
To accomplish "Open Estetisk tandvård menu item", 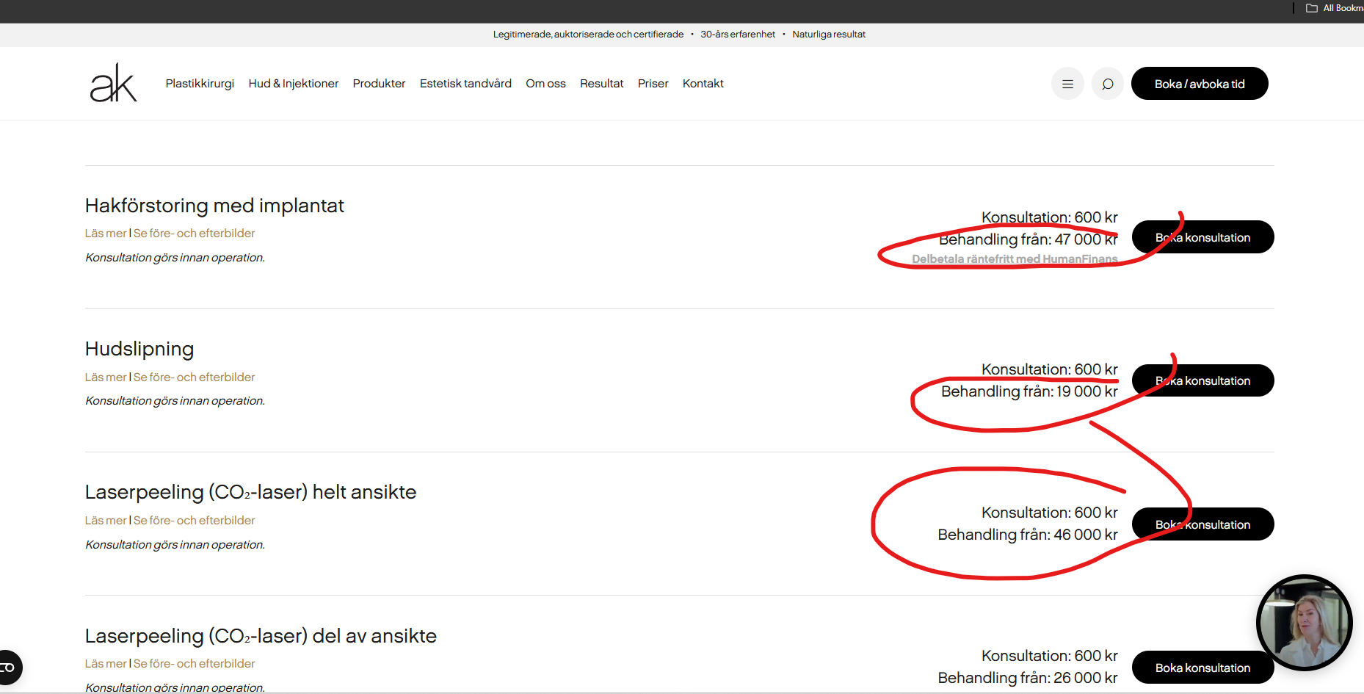I will pos(465,84).
